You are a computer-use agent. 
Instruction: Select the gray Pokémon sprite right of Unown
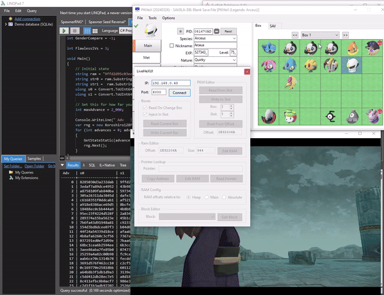tap(351, 116)
